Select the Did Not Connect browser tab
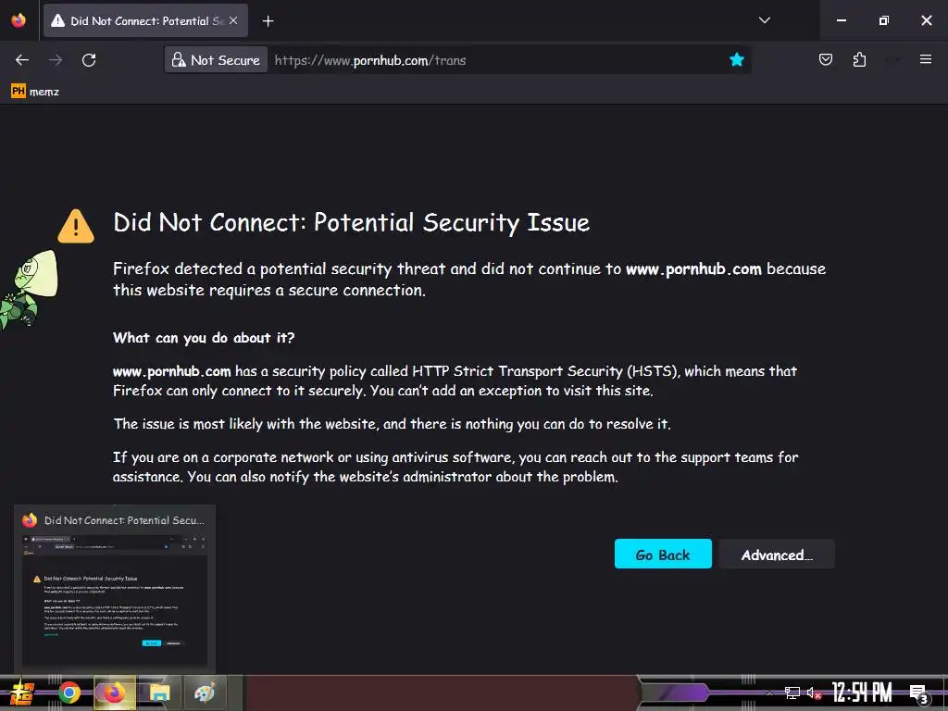 coord(145,20)
